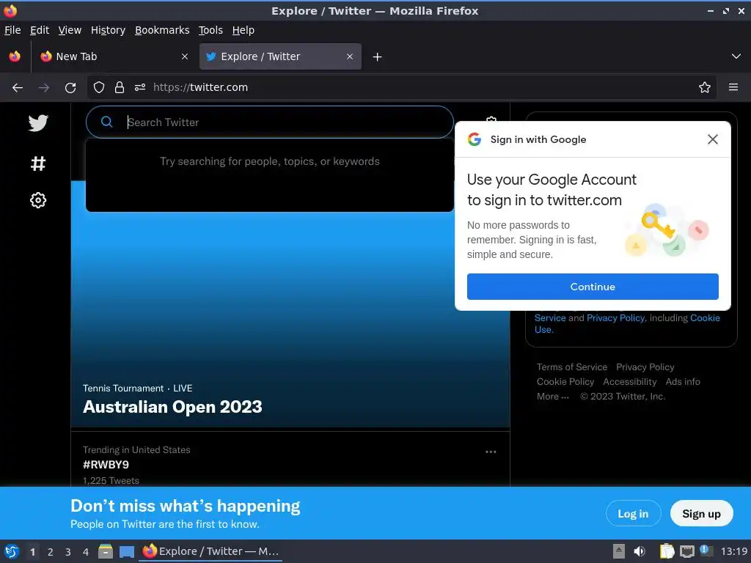
Task: Open the File menu
Action: pos(12,30)
